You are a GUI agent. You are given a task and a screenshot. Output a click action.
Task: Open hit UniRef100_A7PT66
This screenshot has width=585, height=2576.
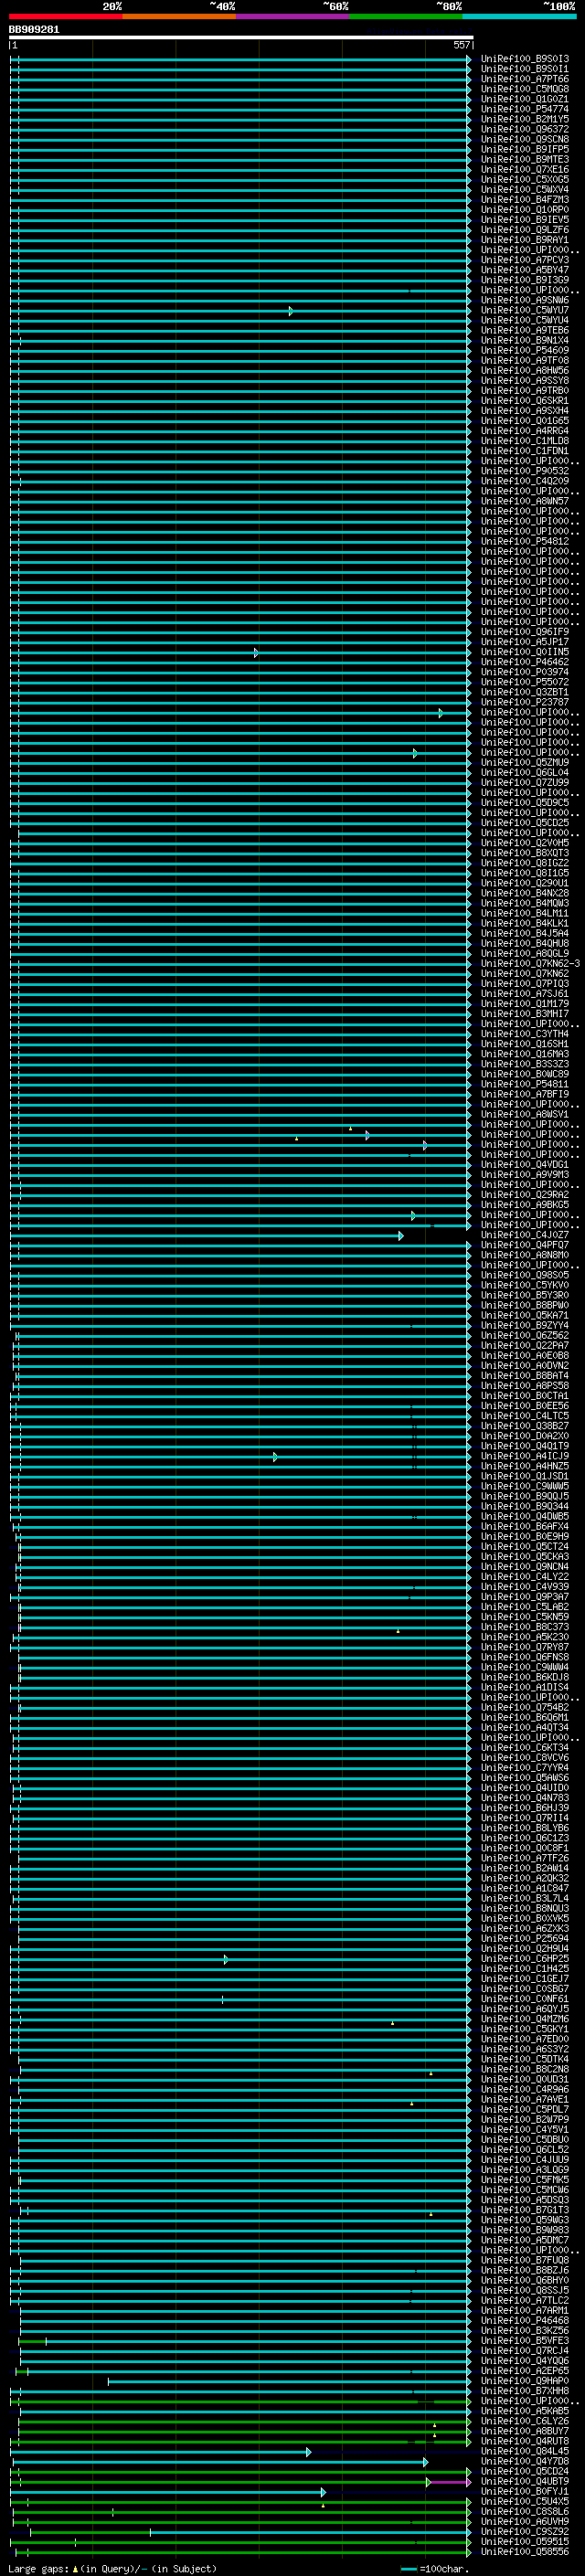point(524,79)
